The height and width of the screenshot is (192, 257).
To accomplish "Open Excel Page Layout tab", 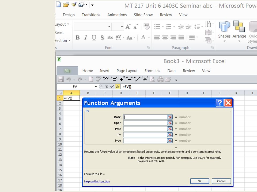I will pyautogui.click(x=127, y=71).
